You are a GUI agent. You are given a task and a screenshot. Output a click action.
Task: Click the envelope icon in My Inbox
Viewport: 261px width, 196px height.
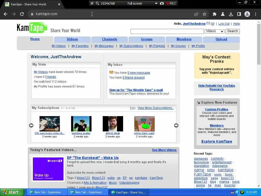click(111, 72)
